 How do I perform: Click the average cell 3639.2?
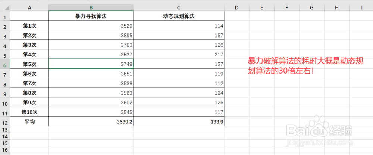pyautogui.click(x=91, y=121)
